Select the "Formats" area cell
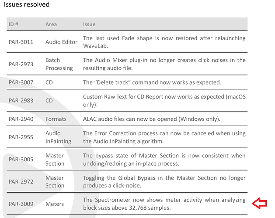275x218 pixels. [56, 119]
